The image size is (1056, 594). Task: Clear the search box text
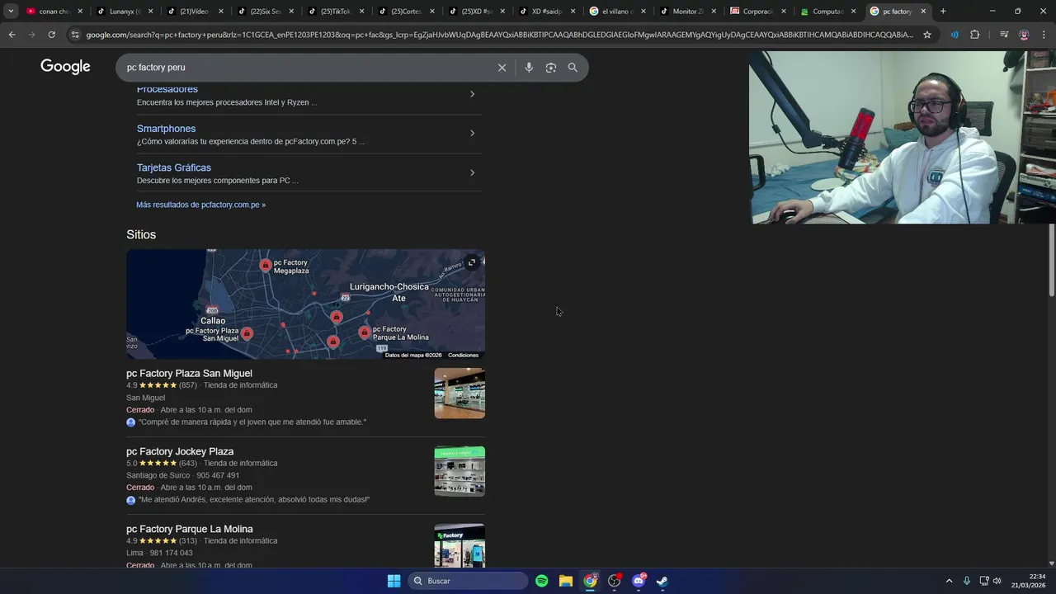pyautogui.click(x=502, y=68)
